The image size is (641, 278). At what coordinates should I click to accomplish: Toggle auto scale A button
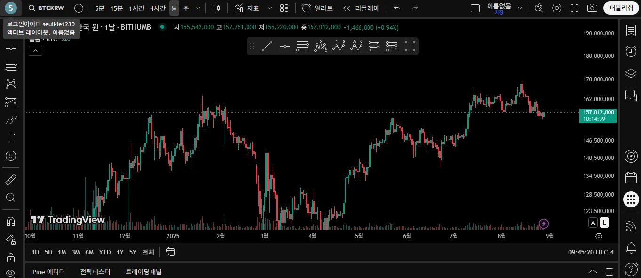(593, 223)
